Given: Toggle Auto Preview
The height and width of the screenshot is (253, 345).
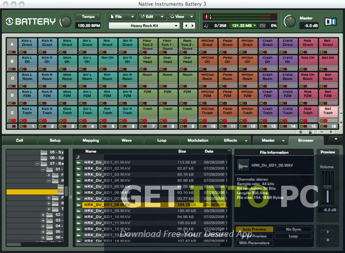Looking at the screenshot, I should coord(254,229).
